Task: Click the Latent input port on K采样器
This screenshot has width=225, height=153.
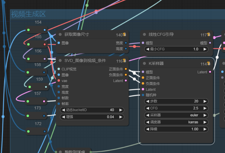Action: [x=143, y=89]
